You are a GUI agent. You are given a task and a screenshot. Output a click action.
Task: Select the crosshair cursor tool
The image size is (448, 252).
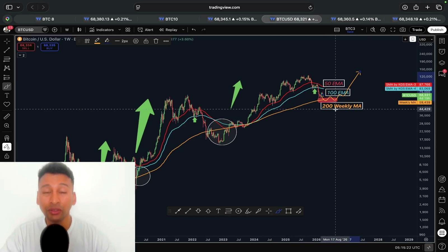point(7,41)
